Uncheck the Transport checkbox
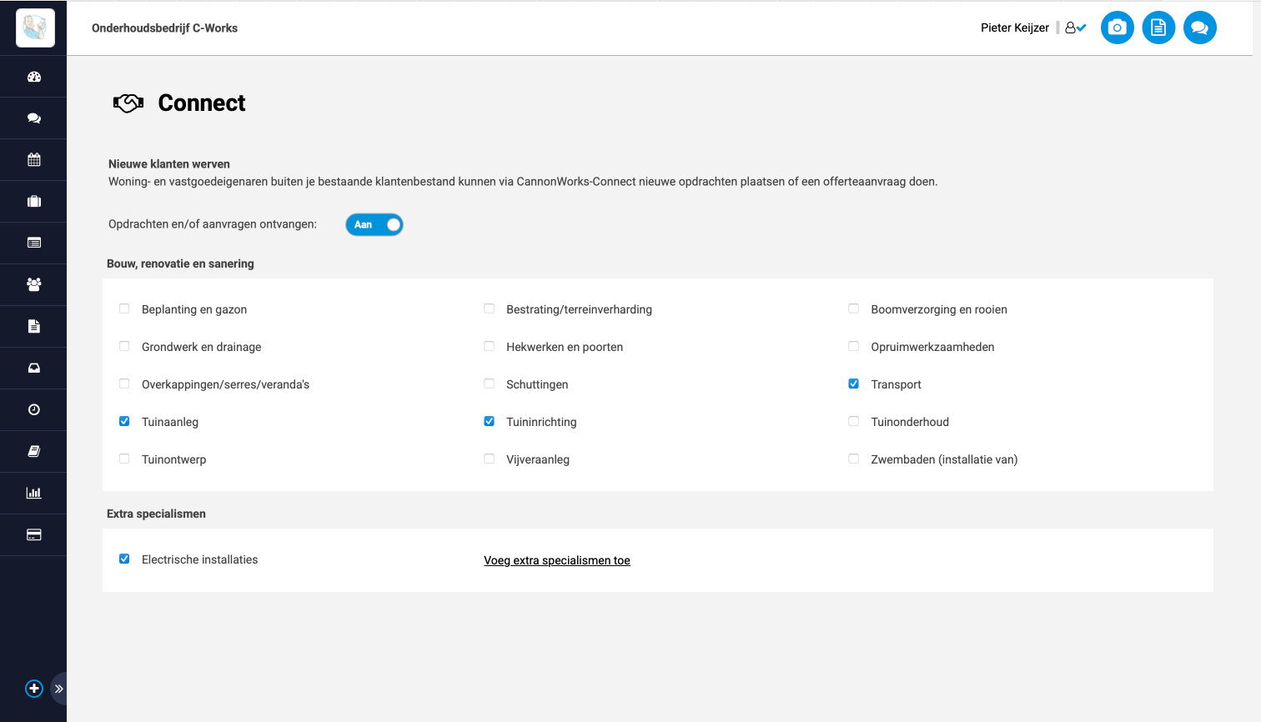Viewport: 1261px width, 722px height. click(x=853, y=384)
